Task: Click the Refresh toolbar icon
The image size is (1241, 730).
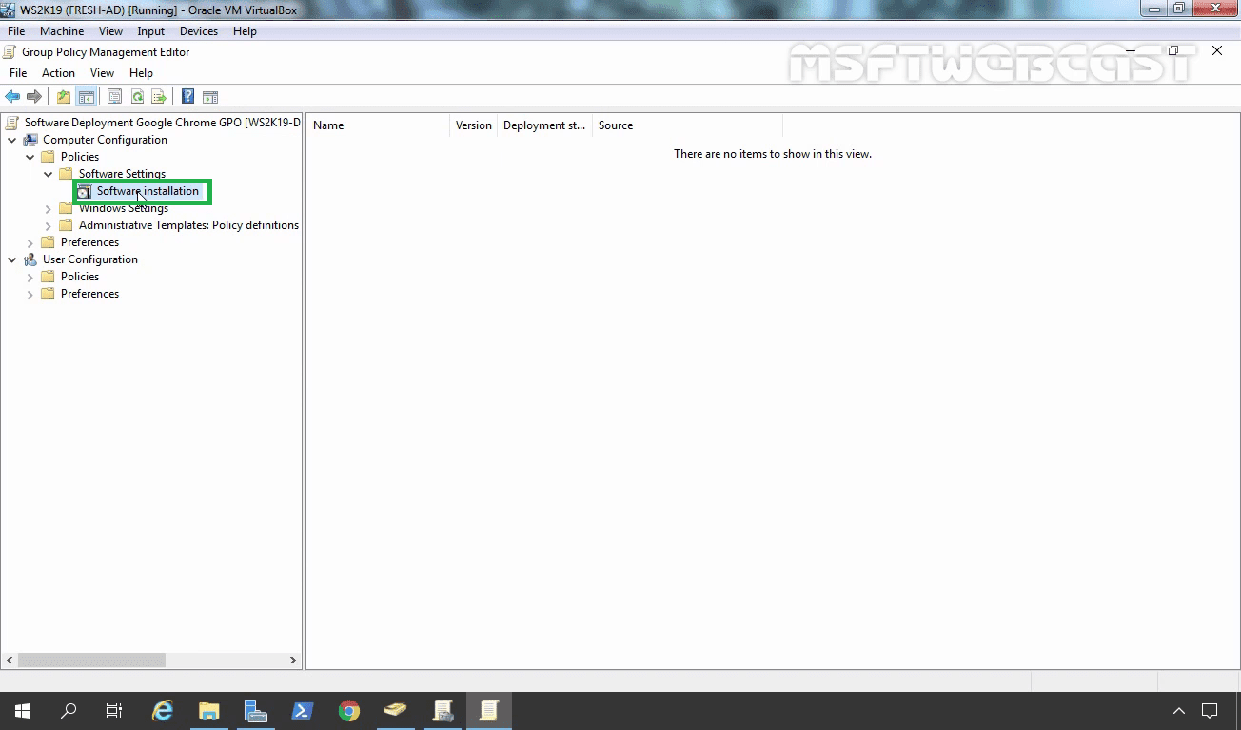Action: pyautogui.click(x=137, y=97)
